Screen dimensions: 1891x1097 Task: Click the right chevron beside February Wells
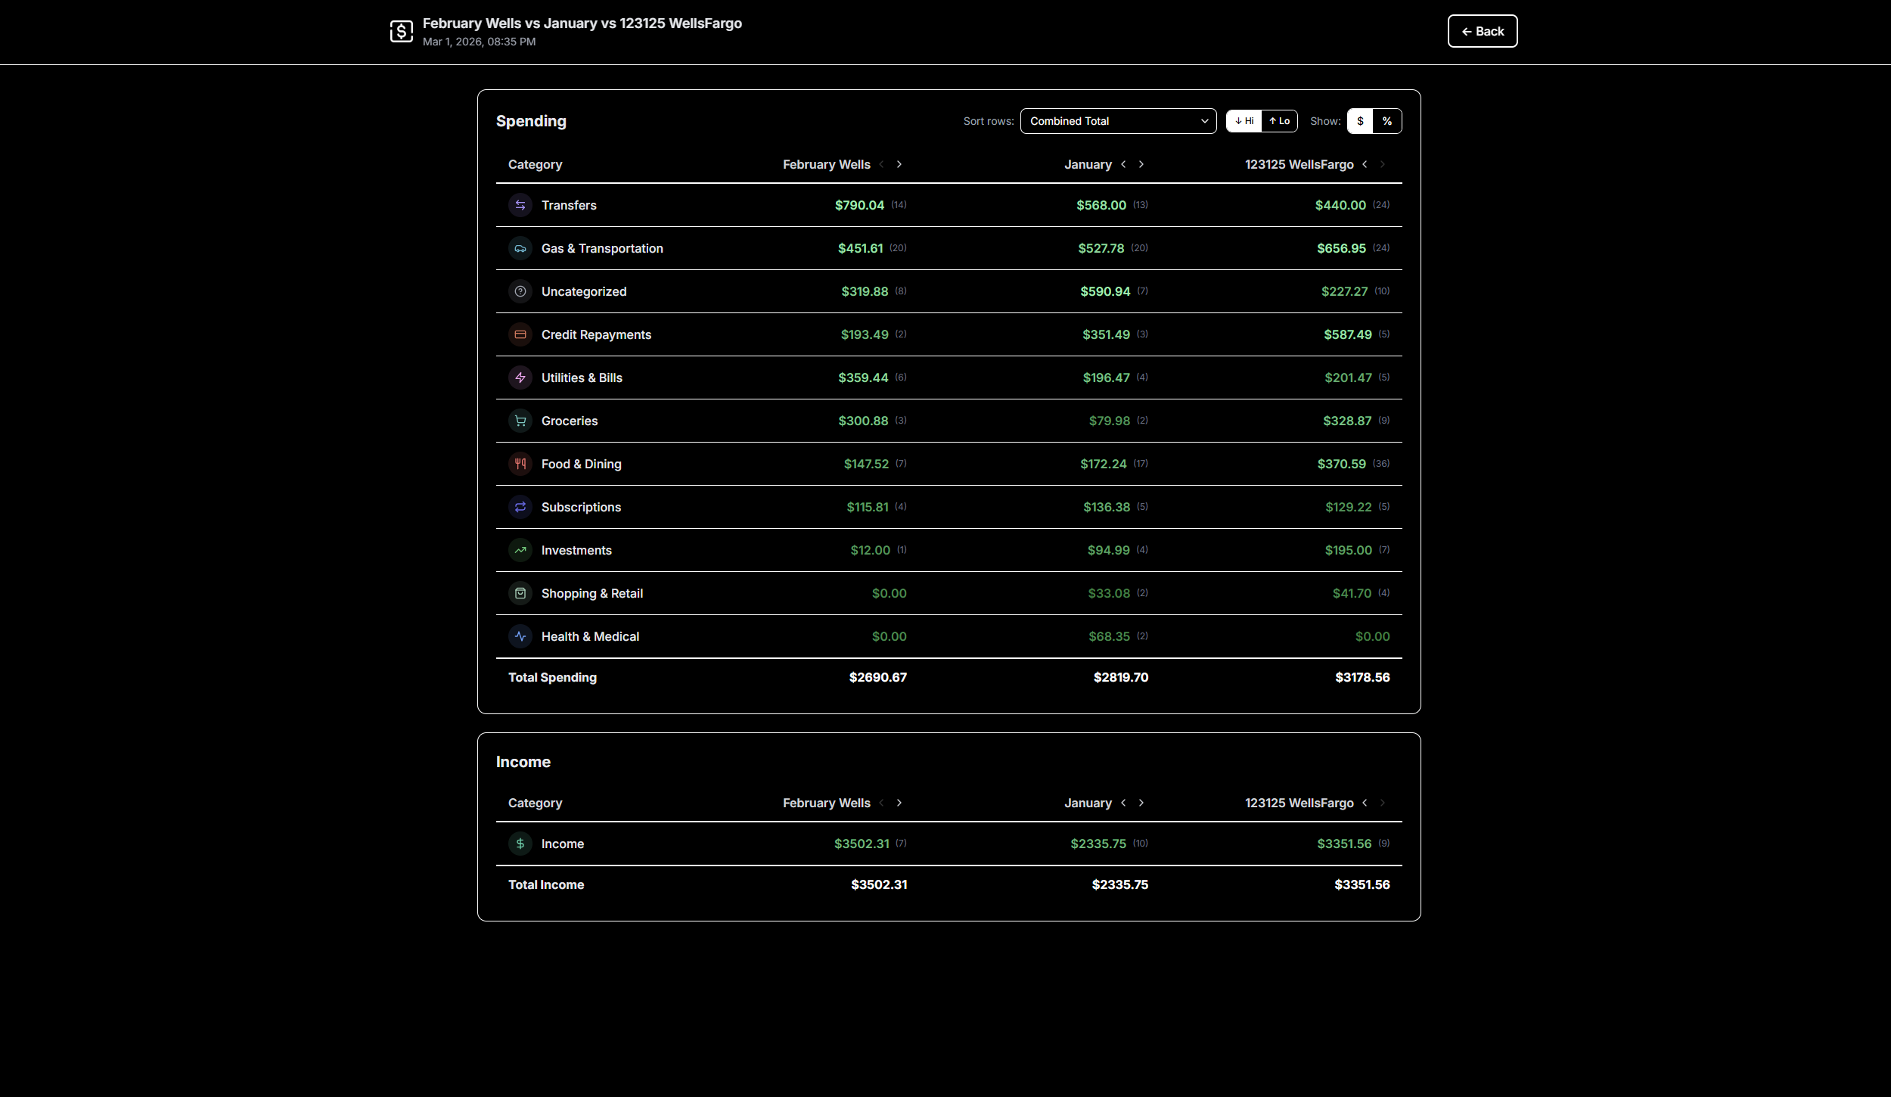[x=899, y=164]
